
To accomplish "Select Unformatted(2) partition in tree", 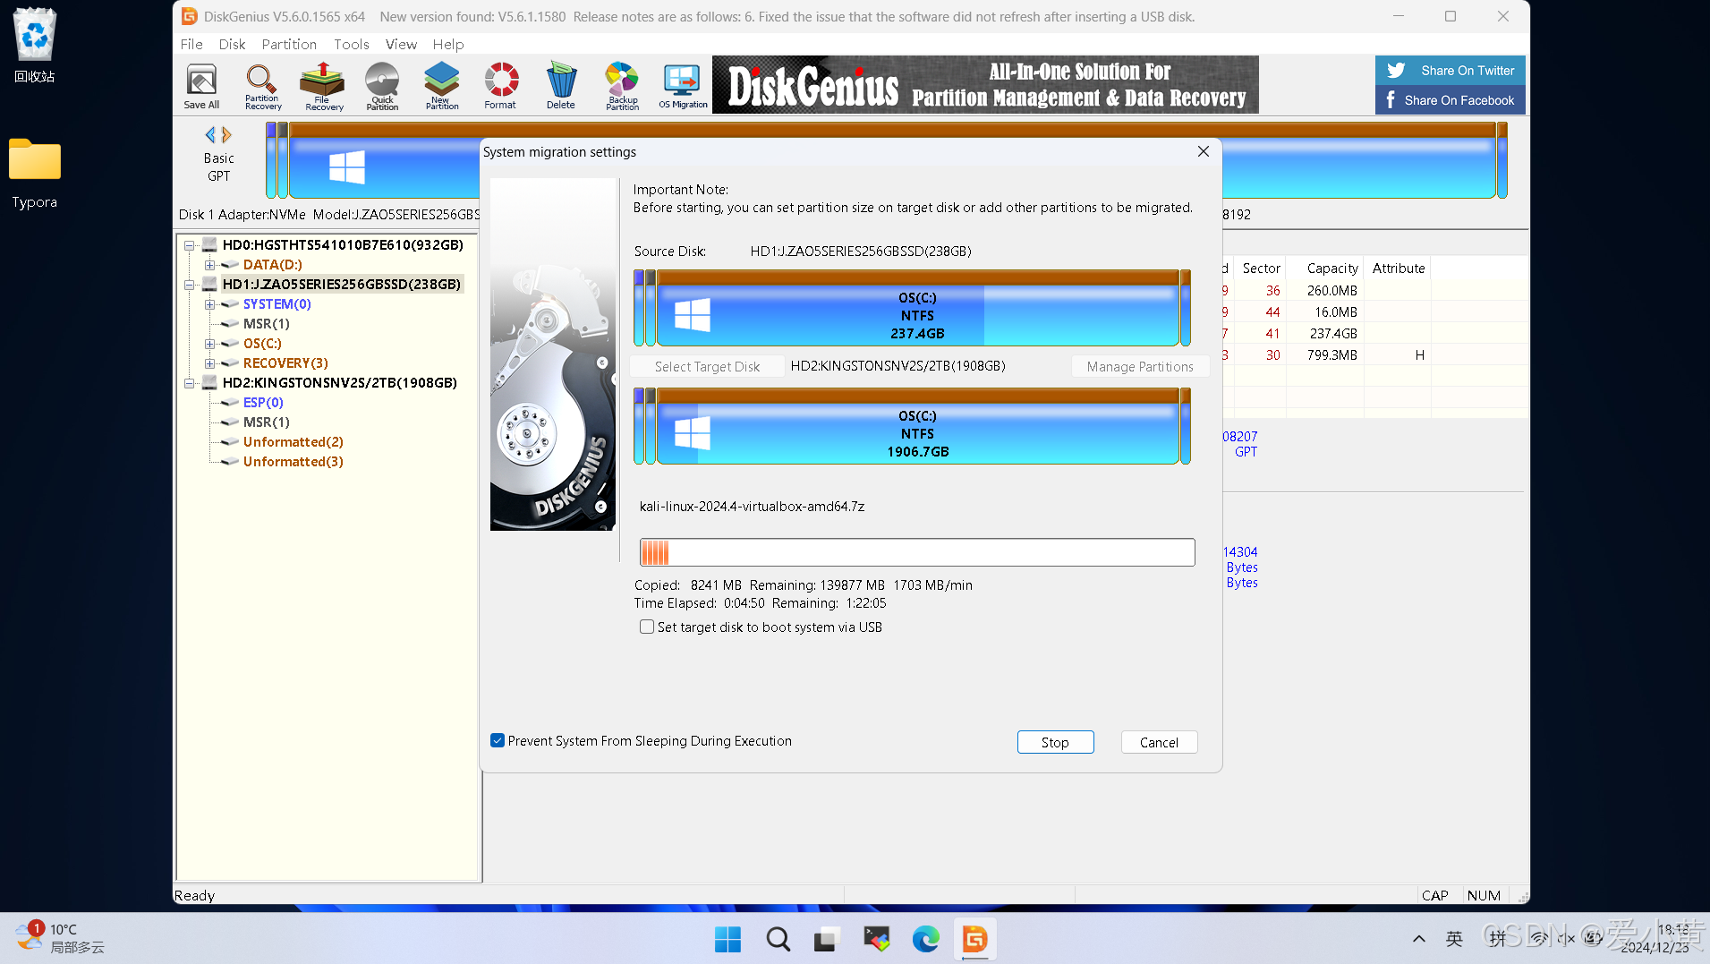I will point(294,442).
